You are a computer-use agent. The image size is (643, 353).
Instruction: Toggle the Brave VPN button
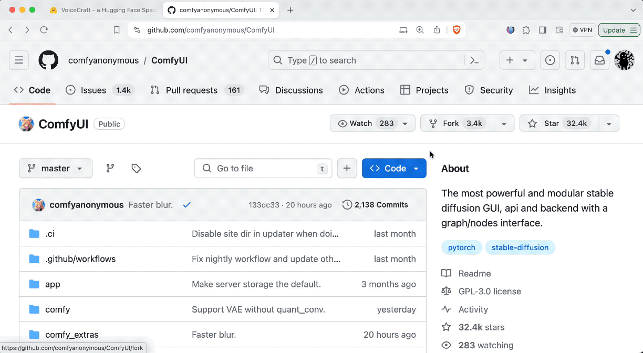tap(582, 30)
